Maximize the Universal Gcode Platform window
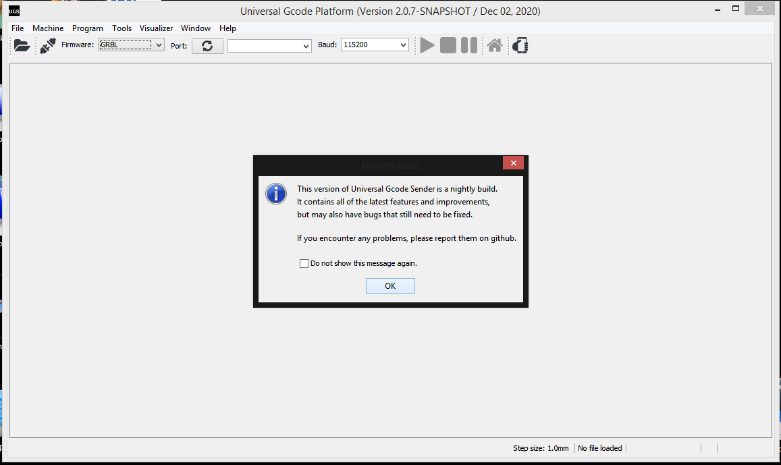This screenshot has height=465, width=781. pyautogui.click(x=735, y=9)
